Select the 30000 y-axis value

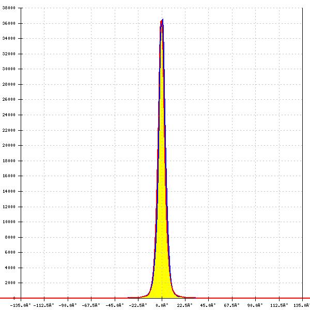9,69
